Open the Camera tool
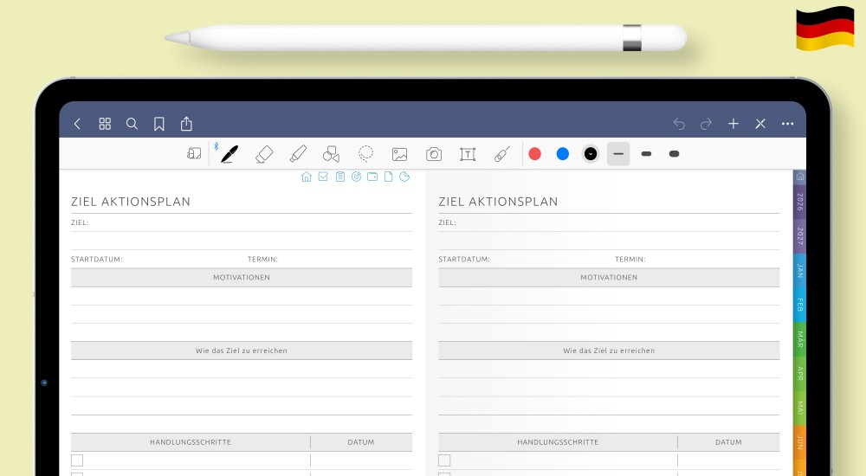 coord(434,154)
